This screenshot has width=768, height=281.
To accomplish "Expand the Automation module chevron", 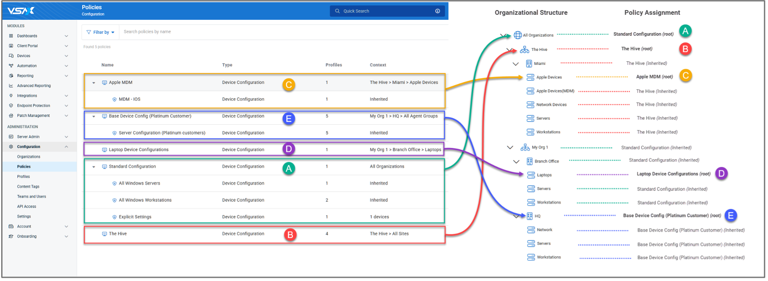I will 66,66.
